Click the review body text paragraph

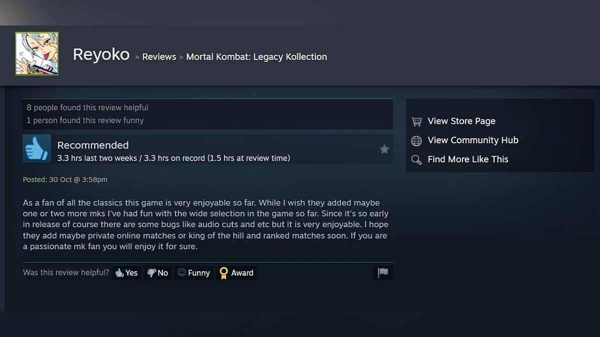click(x=206, y=225)
